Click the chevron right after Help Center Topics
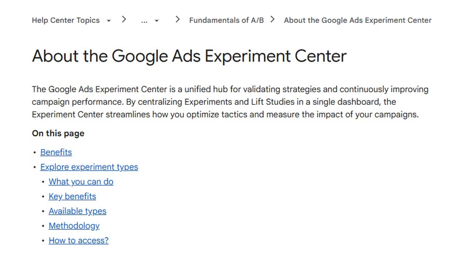Viewport: 467px width, 262px height. click(124, 19)
